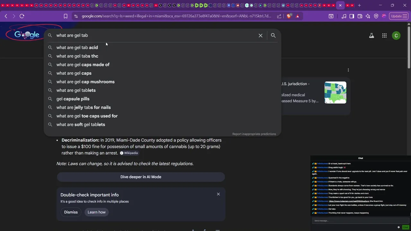Submit the search with the magnifier button
This screenshot has height=231, width=411.
[x=273, y=35]
